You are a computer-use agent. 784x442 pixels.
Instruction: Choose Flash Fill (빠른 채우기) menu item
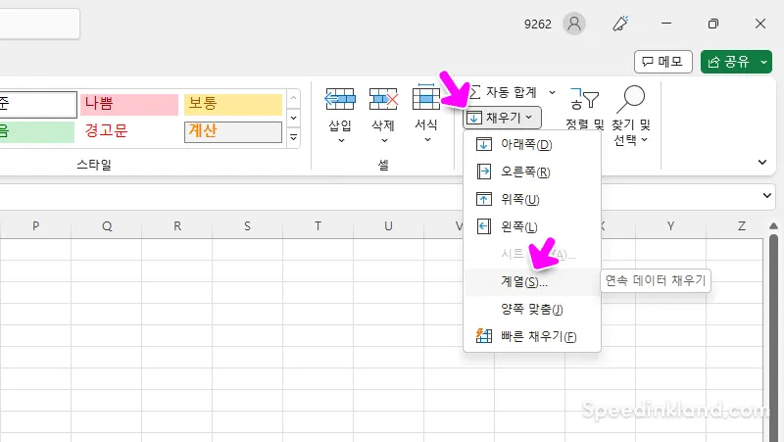click(532, 336)
